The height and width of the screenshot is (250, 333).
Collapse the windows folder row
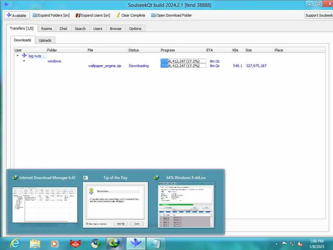tap(24, 61)
